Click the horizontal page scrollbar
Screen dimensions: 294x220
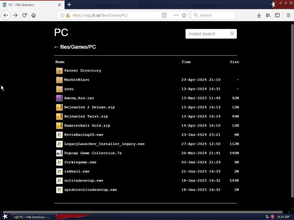pyautogui.click(x=142, y=212)
